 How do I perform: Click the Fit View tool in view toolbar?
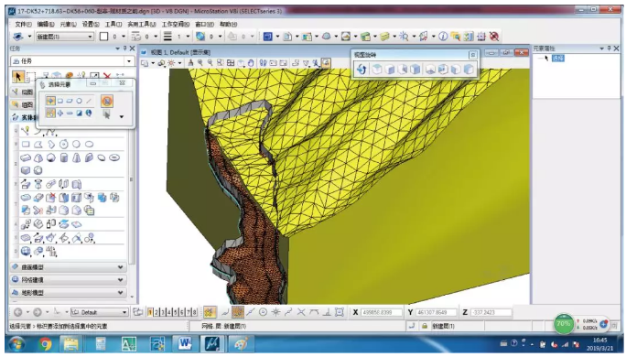click(x=231, y=62)
